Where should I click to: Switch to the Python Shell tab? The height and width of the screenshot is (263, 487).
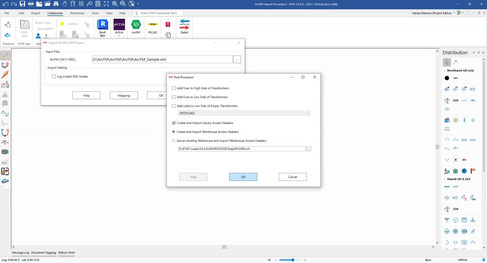[66, 253]
